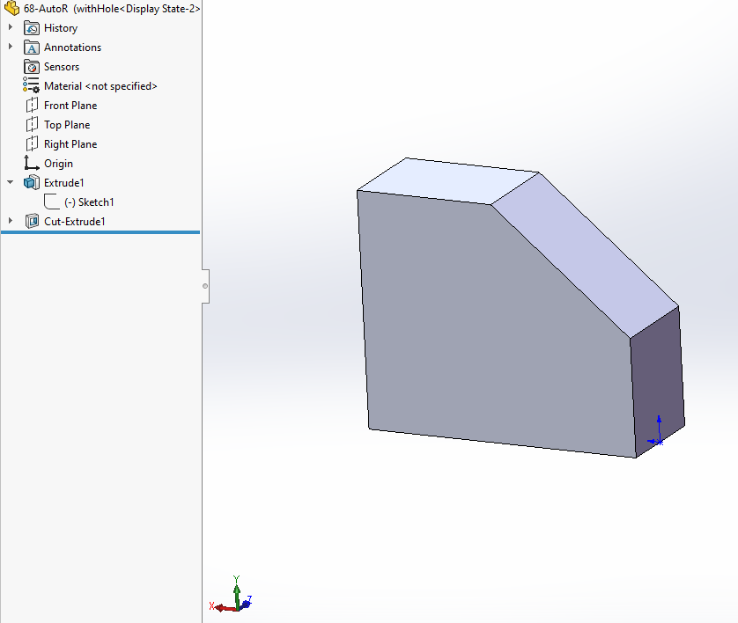Image resolution: width=738 pixels, height=623 pixels.
Task: Select the Right Plane label
Action: coord(70,144)
